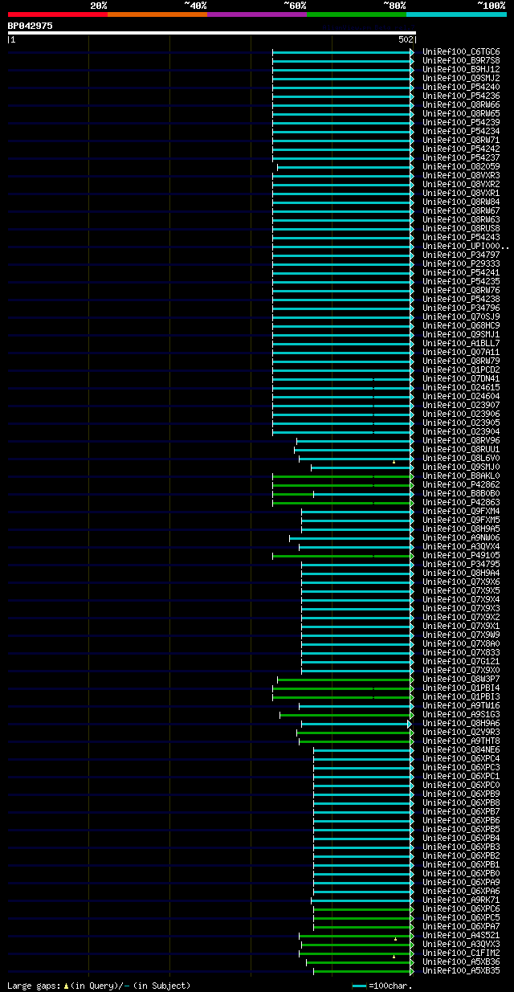Click the green ~80% identity legend segment

[x=356, y=14]
